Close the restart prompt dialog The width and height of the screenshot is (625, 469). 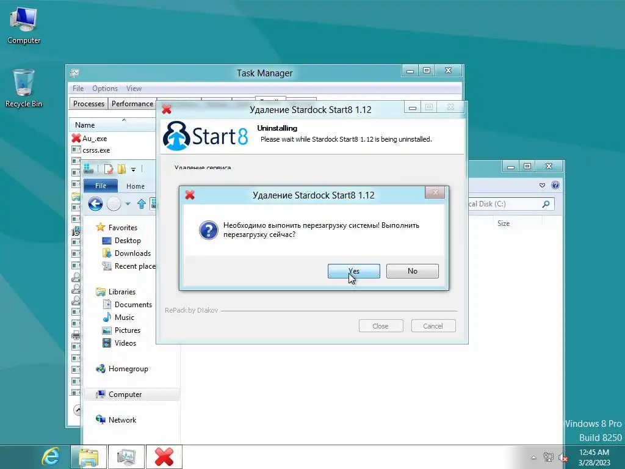pyautogui.click(x=435, y=192)
